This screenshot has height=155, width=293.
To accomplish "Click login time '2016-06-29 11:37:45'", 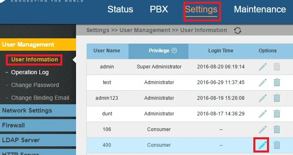I will (x=221, y=82).
